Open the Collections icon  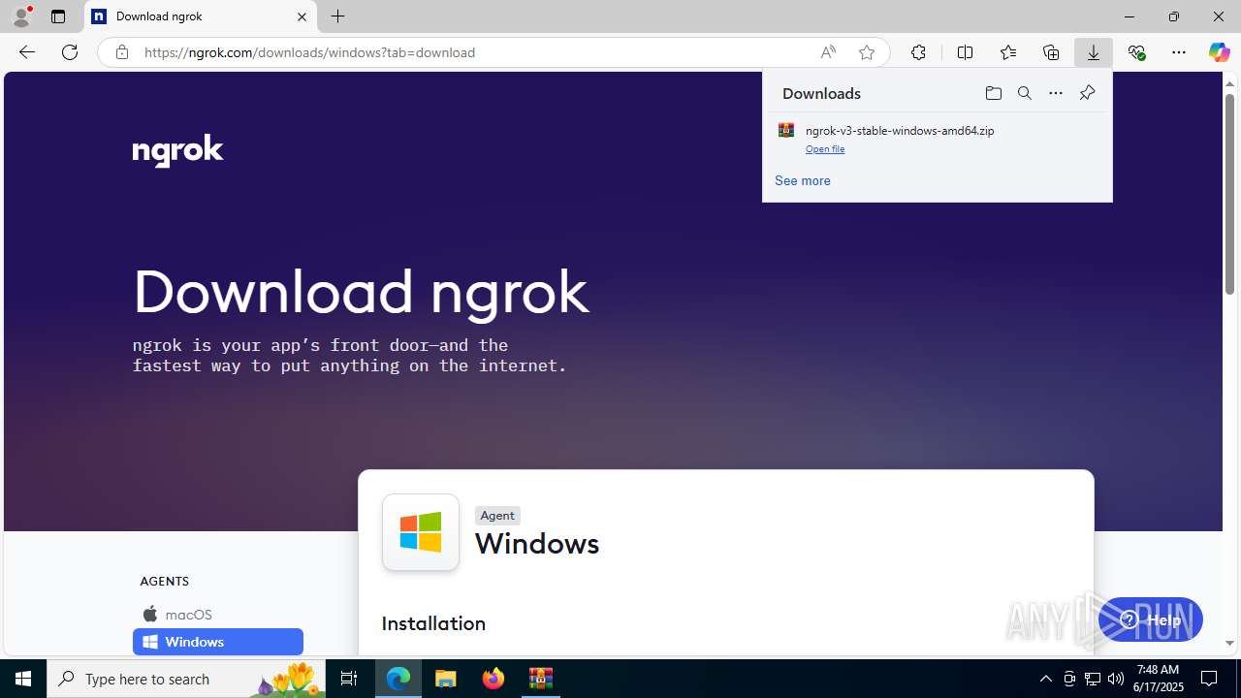click(1051, 52)
